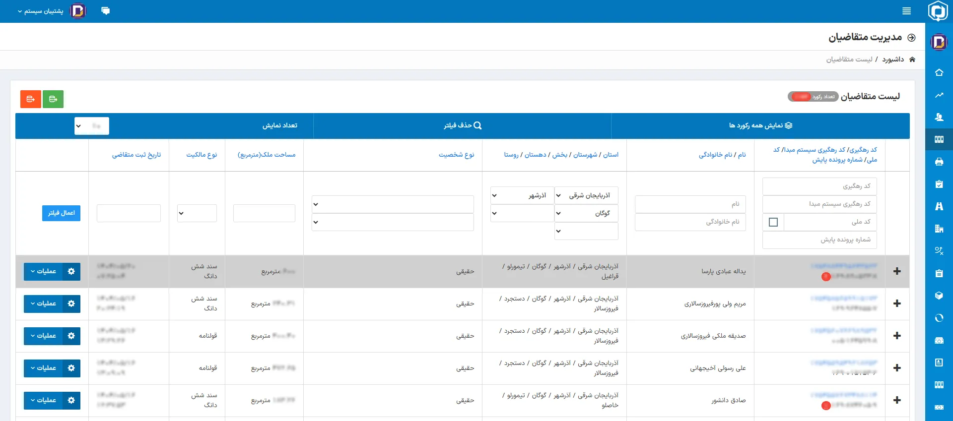The width and height of the screenshot is (953, 421).
Task: Open عملیات menu for مریم ولی پورفیروزسالاری
Action: click(52, 303)
